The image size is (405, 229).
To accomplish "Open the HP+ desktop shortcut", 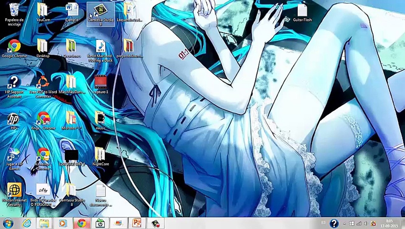I will pos(14,121).
